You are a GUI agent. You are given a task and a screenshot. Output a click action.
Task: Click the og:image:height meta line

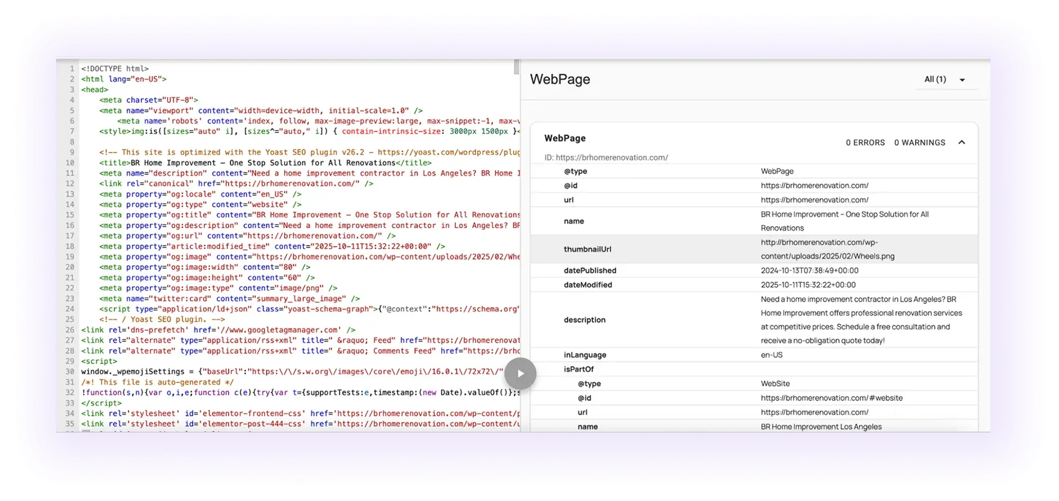207,278
